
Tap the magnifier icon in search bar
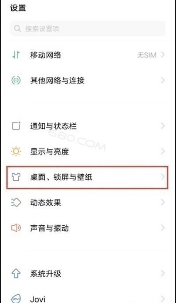click(x=17, y=29)
